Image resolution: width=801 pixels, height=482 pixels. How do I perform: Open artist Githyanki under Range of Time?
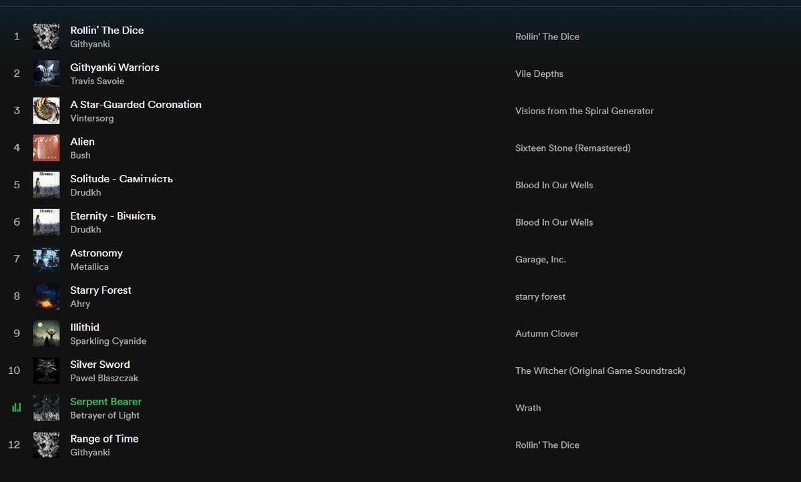point(90,452)
